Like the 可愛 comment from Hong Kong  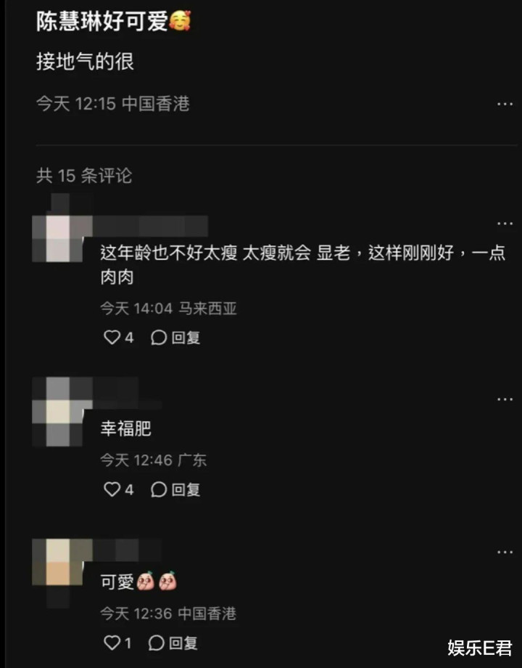[x=112, y=643]
